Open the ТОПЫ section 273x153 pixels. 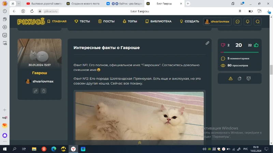coord(130,21)
